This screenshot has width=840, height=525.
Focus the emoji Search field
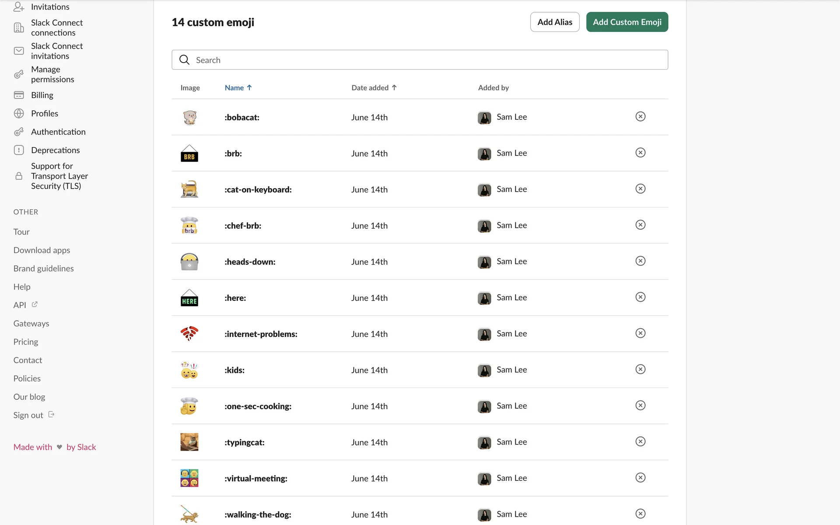(429, 60)
